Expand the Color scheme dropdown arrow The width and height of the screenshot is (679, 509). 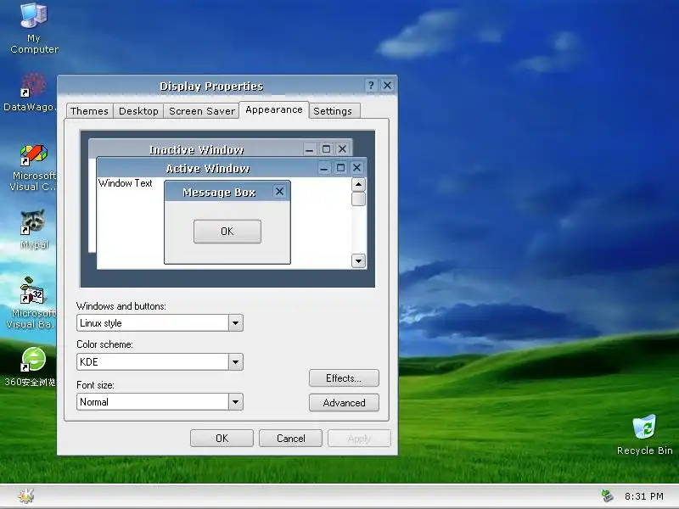click(x=236, y=362)
